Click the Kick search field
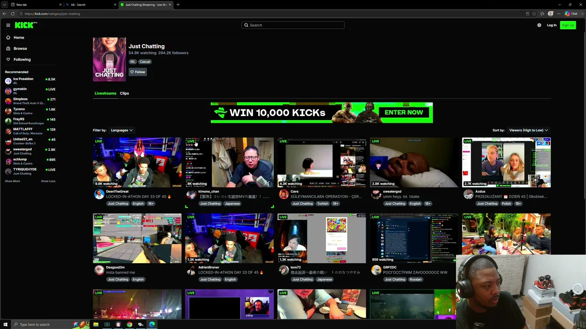Viewport: 586px width, 329px height. click(x=293, y=25)
